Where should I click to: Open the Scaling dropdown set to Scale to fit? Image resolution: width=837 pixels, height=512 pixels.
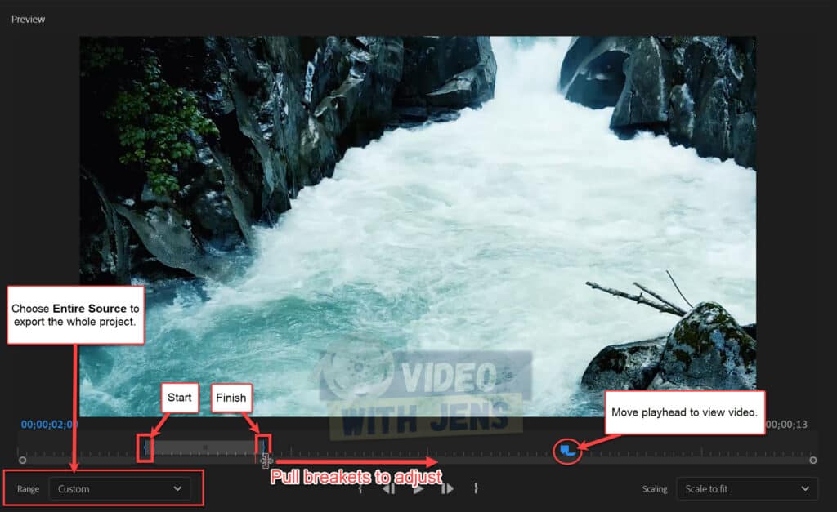(x=747, y=488)
